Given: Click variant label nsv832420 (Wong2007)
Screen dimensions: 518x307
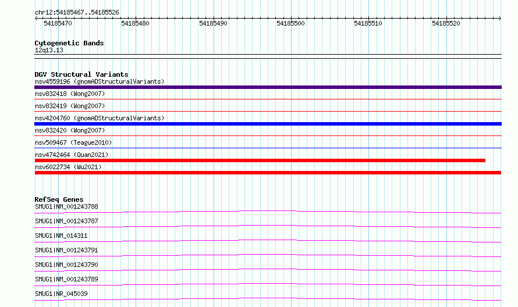Looking at the screenshot, I should pos(70,130).
